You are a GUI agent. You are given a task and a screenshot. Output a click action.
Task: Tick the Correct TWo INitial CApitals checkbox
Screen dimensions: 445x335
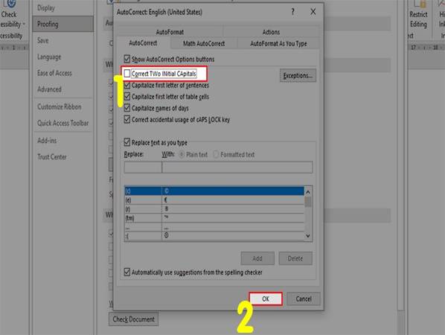pos(127,74)
